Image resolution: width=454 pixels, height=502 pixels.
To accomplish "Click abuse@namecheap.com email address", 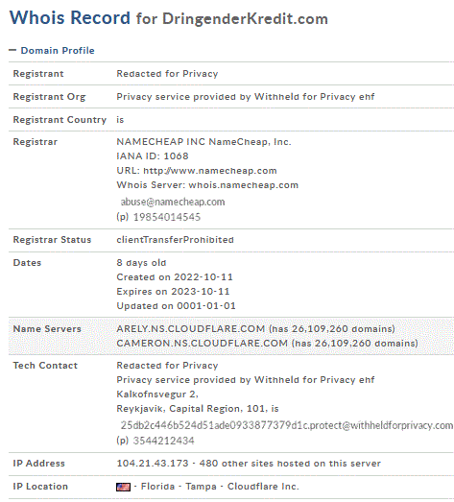I will 173,202.
